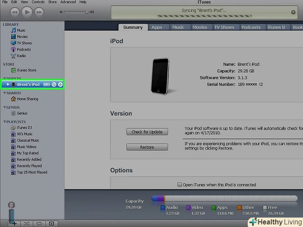Click the Restore button
This screenshot has width=303, height=227.
[147, 147]
